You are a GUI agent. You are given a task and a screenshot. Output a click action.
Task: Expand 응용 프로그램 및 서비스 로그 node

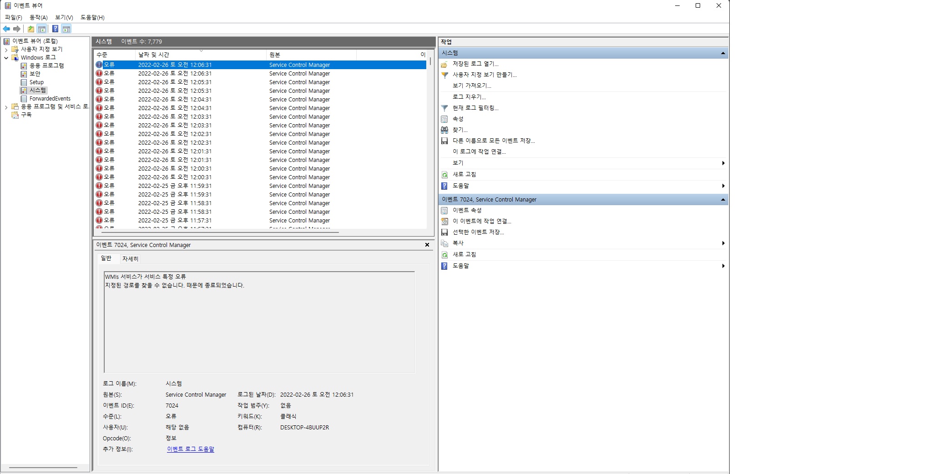(x=6, y=107)
